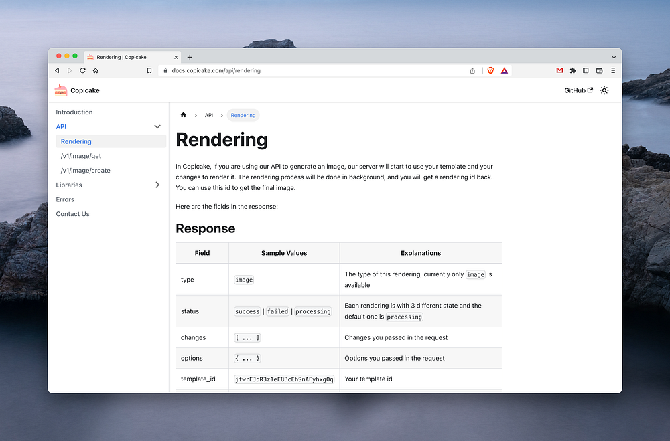Expand the Libraries sidebar section chevron

point(157,185)
